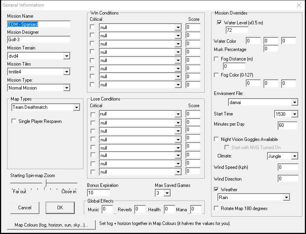This screenshot has height=234, width=306.
Task: Open the Mission Type dropdown
Action: pyautogui.click(x=67, y=88)
